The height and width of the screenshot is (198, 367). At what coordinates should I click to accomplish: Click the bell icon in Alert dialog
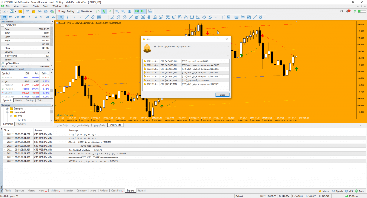[x=147, y=48]
